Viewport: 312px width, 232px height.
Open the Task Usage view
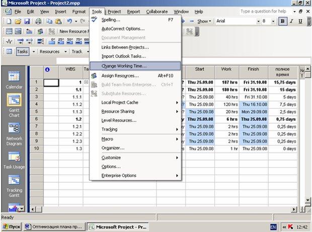click(x=14, y=161)
